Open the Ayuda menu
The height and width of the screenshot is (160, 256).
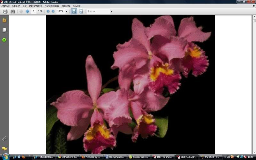pyautogui.click(x=76, y=6)
